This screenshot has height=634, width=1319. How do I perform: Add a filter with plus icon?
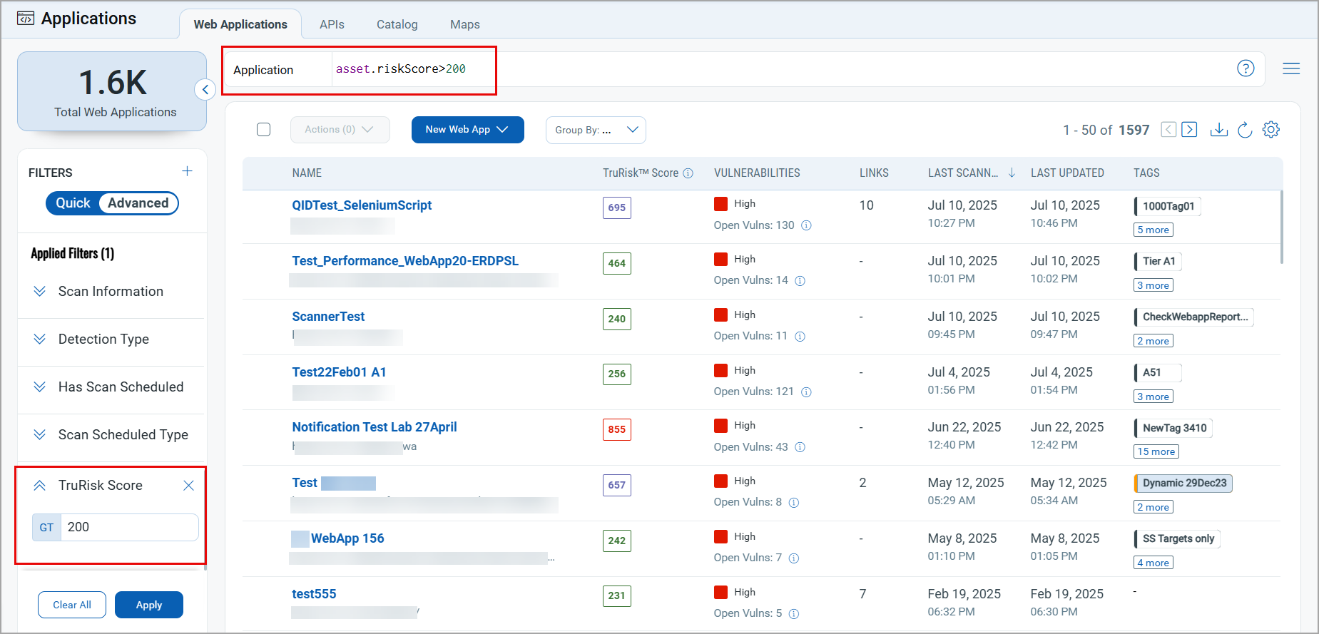coord(187,171)
